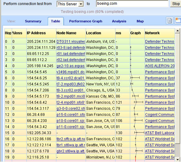
Task: Open the 'This Server' source dropdown
Action: [70, 4]
